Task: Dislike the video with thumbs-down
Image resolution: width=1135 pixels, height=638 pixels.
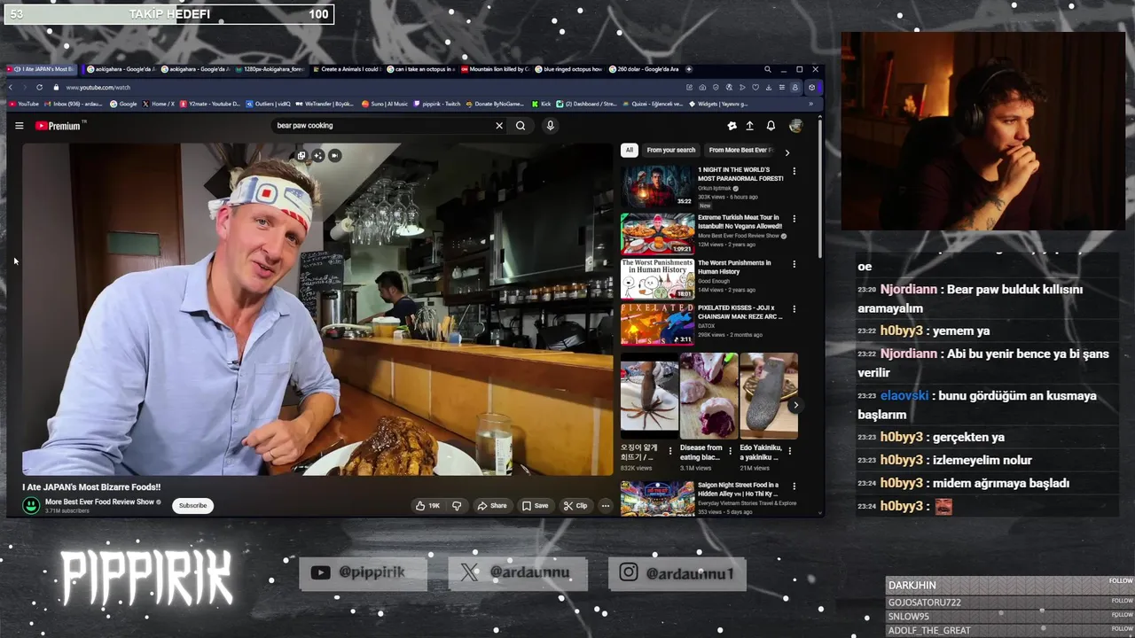Action: 457,505
